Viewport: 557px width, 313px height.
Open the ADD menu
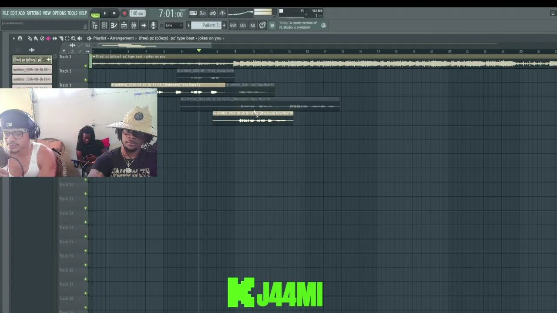[21, 13]
